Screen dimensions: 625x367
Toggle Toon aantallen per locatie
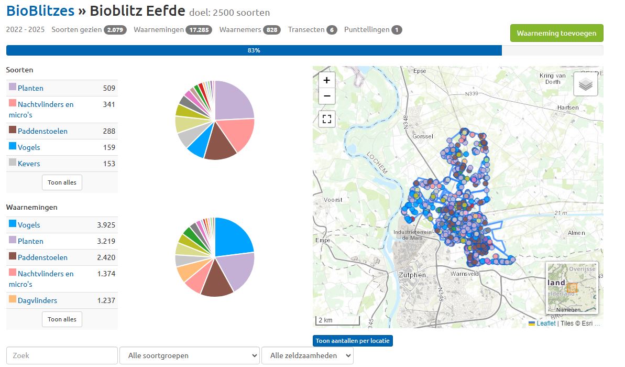(x=353, y=341)
